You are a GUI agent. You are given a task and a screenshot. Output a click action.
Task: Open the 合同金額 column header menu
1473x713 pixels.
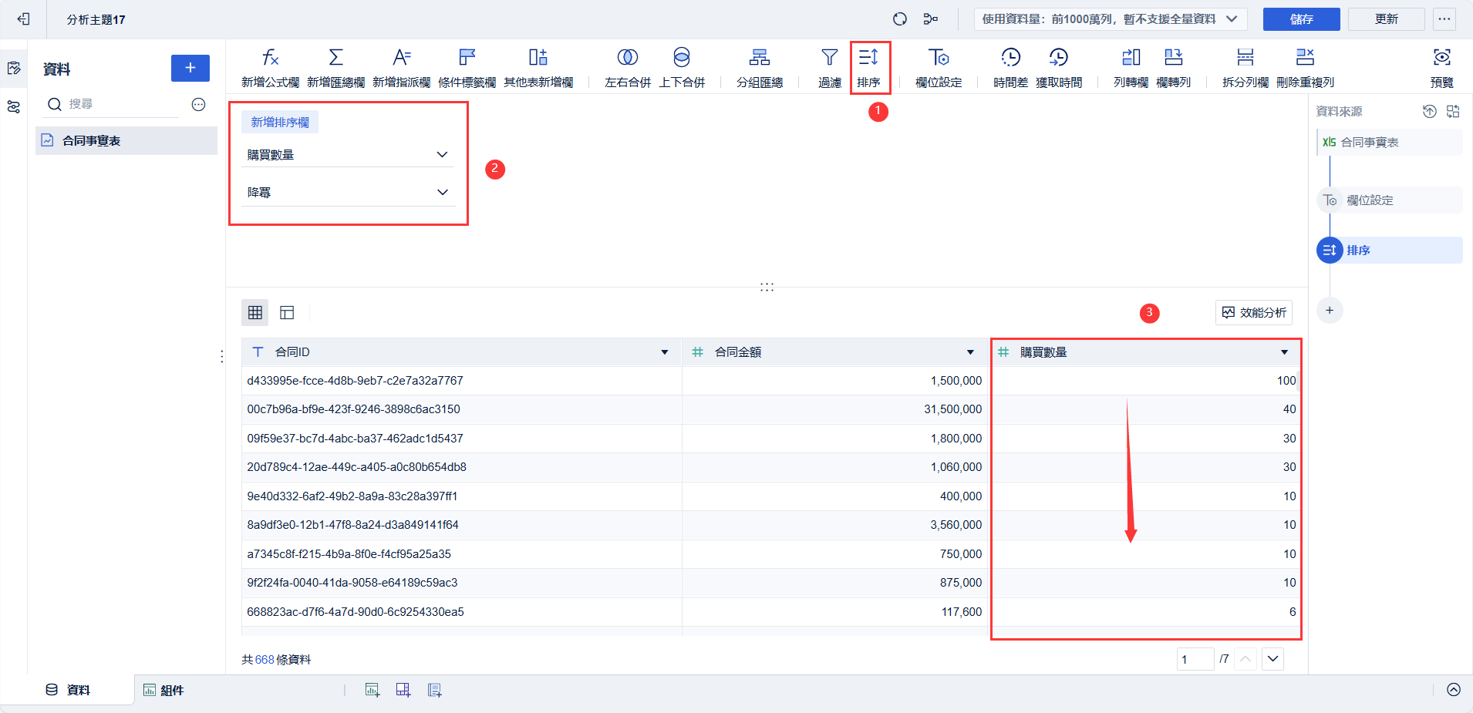(x=970, y=352)
